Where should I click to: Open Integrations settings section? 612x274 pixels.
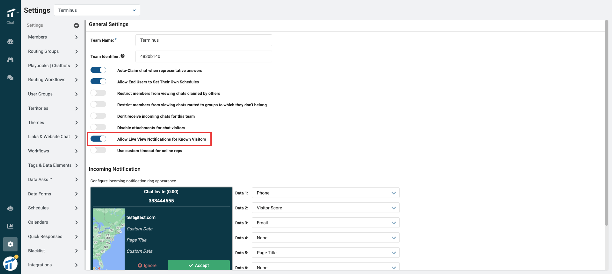click(x=40, y=265)
